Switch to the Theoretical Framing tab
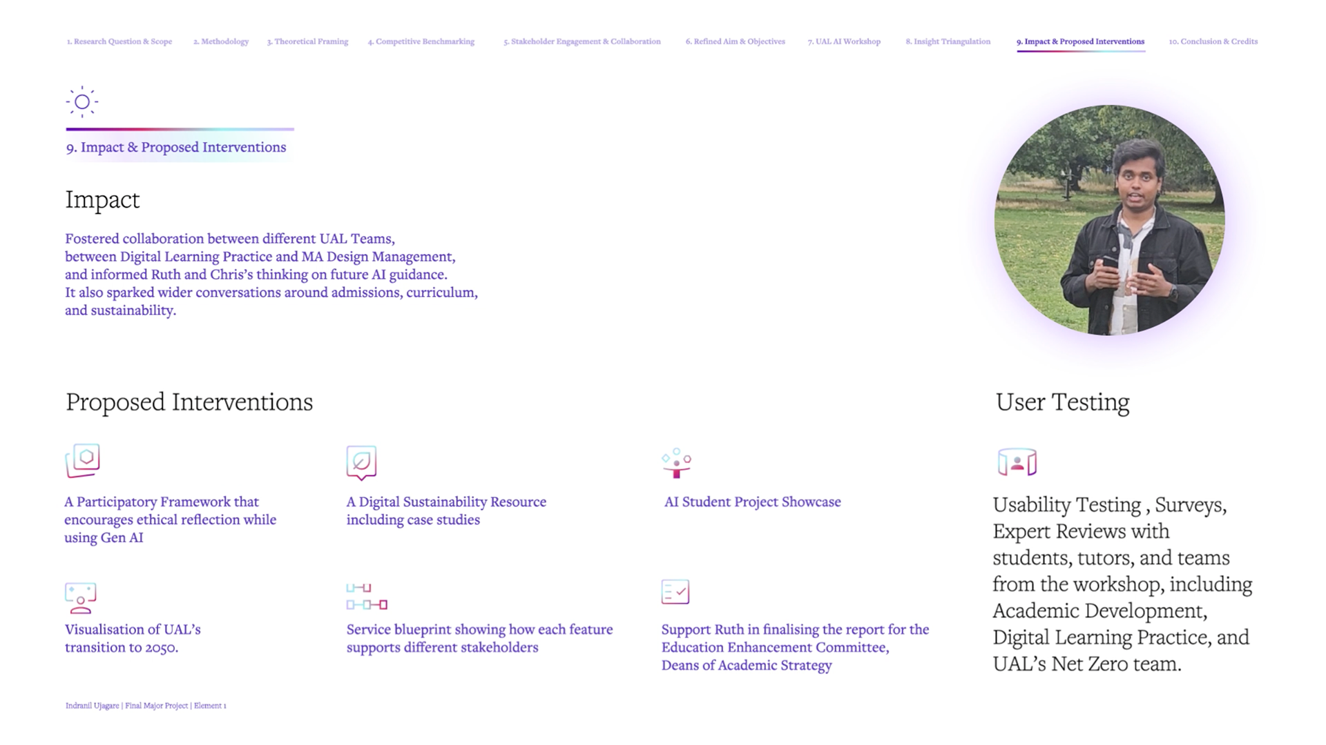 click(307, 41)
